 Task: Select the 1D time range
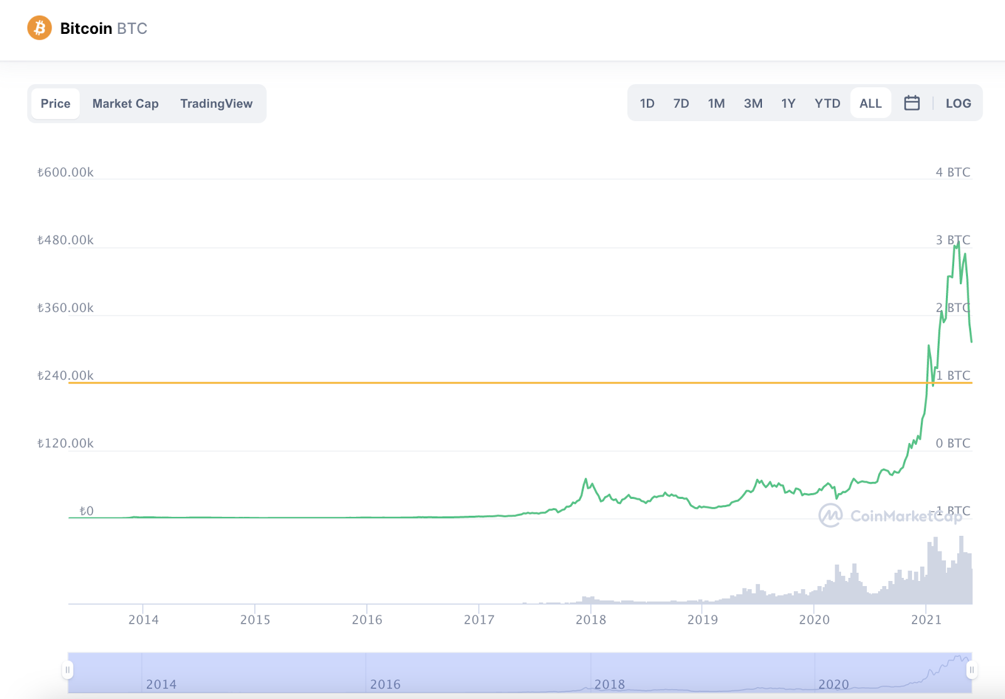click(x=647, y=104)
